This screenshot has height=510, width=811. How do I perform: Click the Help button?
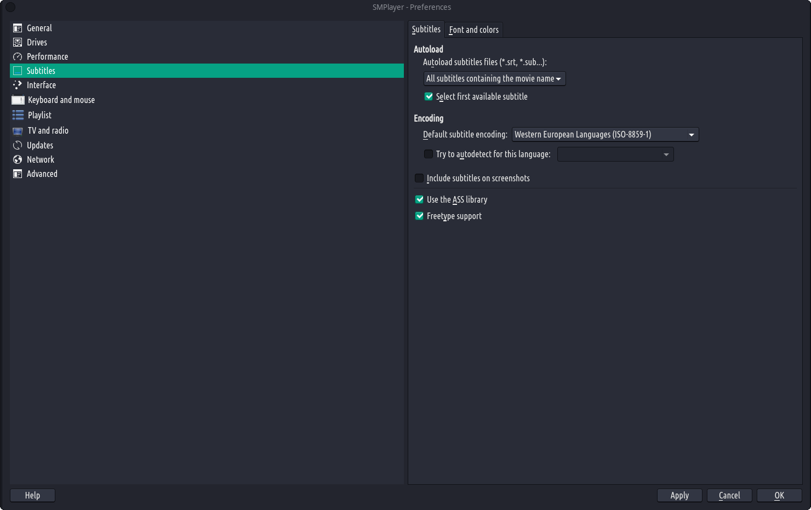coord(32,495)
